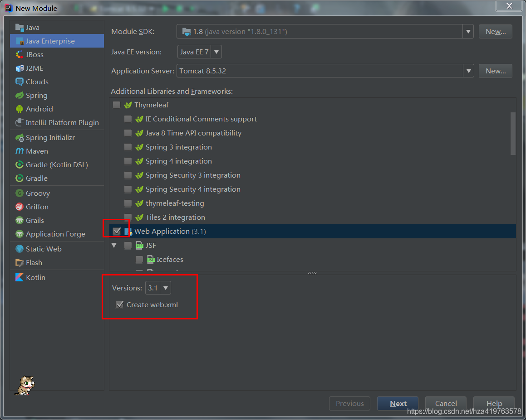Click the Griffon icon in sidebar
526x420 pixels.
click(20, 207)
